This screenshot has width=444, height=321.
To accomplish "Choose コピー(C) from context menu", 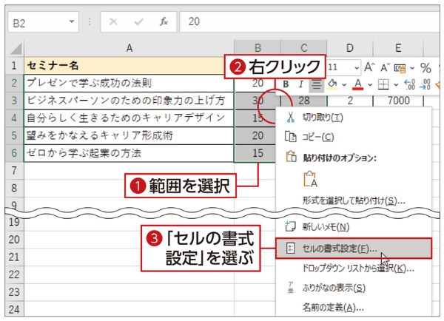I will [354, 137].
